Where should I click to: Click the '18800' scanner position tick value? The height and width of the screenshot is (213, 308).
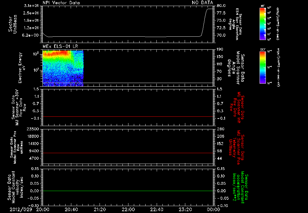(33, 136)
